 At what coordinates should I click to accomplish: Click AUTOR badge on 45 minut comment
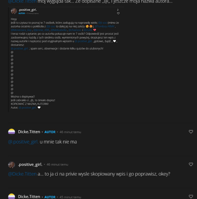click(50, 197)
